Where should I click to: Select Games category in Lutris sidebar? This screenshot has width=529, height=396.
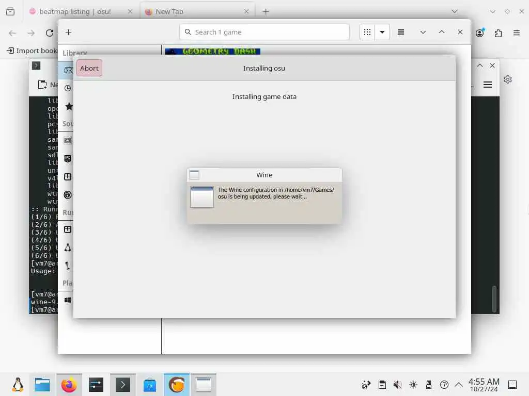[69, 70]
